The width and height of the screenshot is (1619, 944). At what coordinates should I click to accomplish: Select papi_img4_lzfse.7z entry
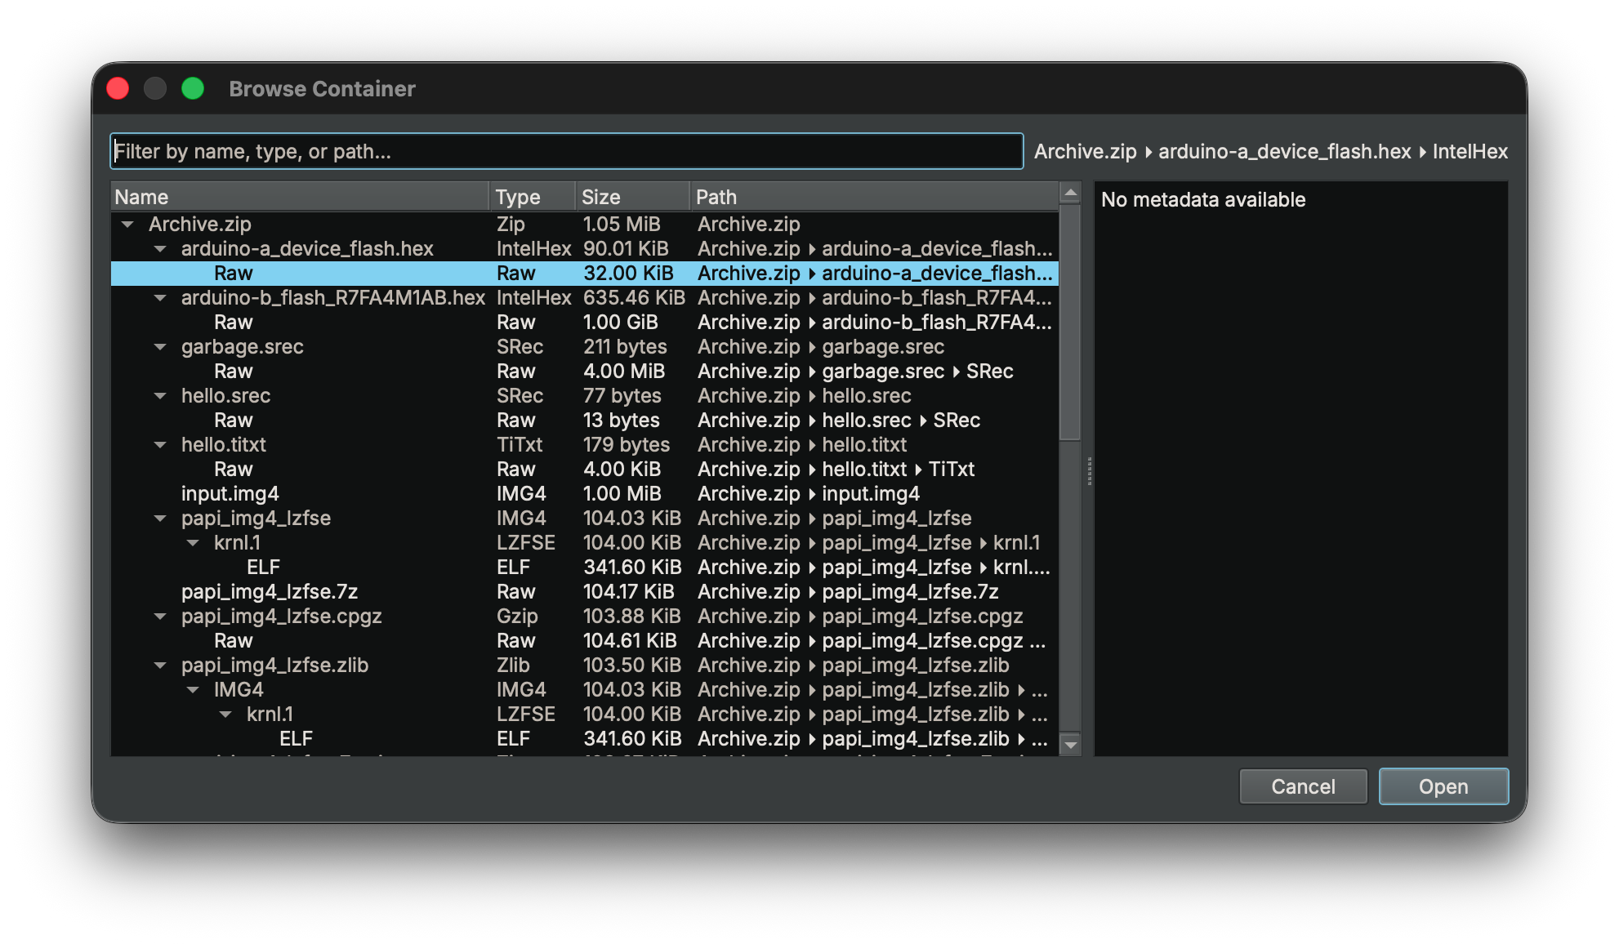coord(270,592)
